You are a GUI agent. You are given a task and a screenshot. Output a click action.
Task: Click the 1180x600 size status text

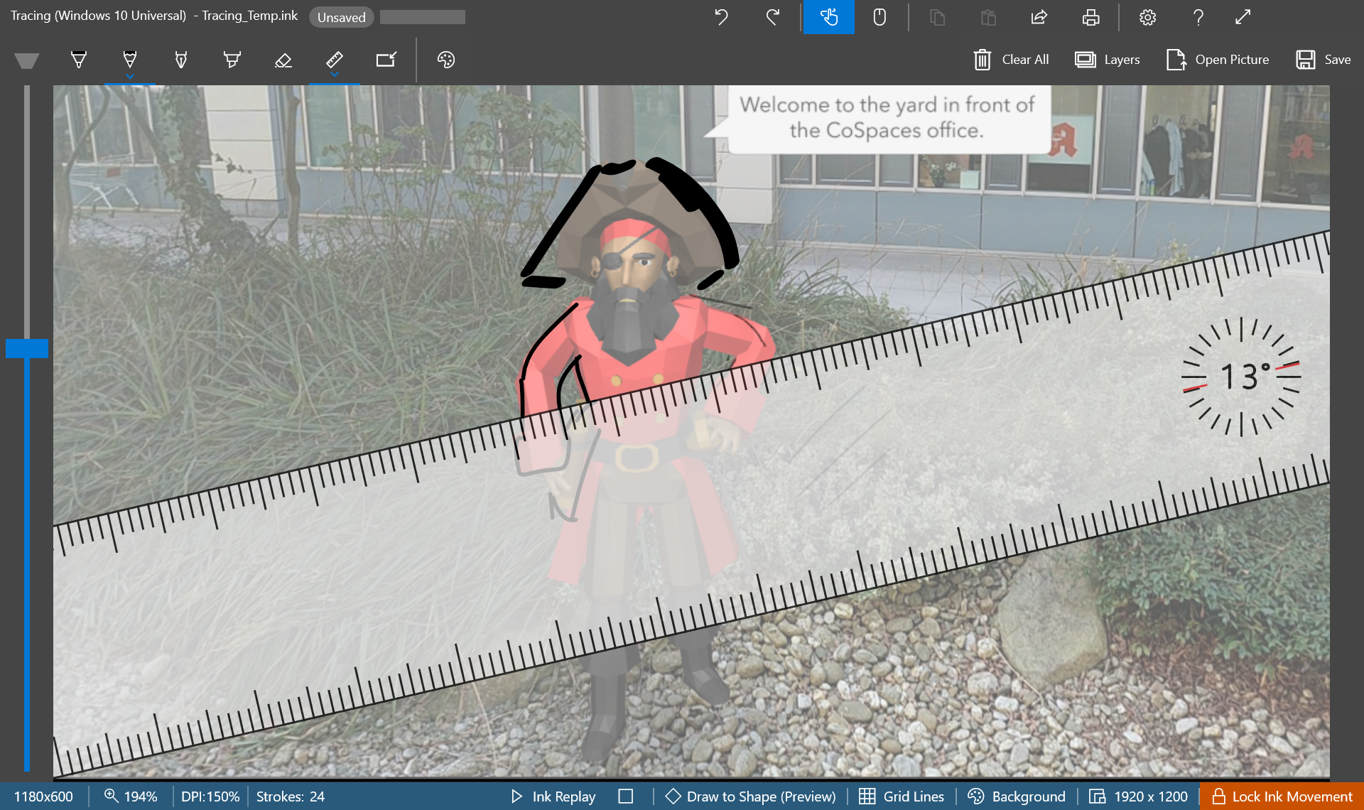click(x=43, y=796)
